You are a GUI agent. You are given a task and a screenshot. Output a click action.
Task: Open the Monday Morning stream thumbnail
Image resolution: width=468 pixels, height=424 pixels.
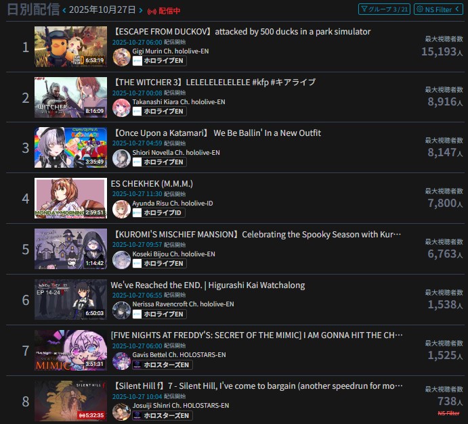tap(70, 198)
